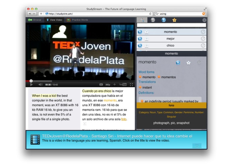Select the blue plus circle tab
The height and width of the screenshot is (165, 233).
tap(164, 20)
